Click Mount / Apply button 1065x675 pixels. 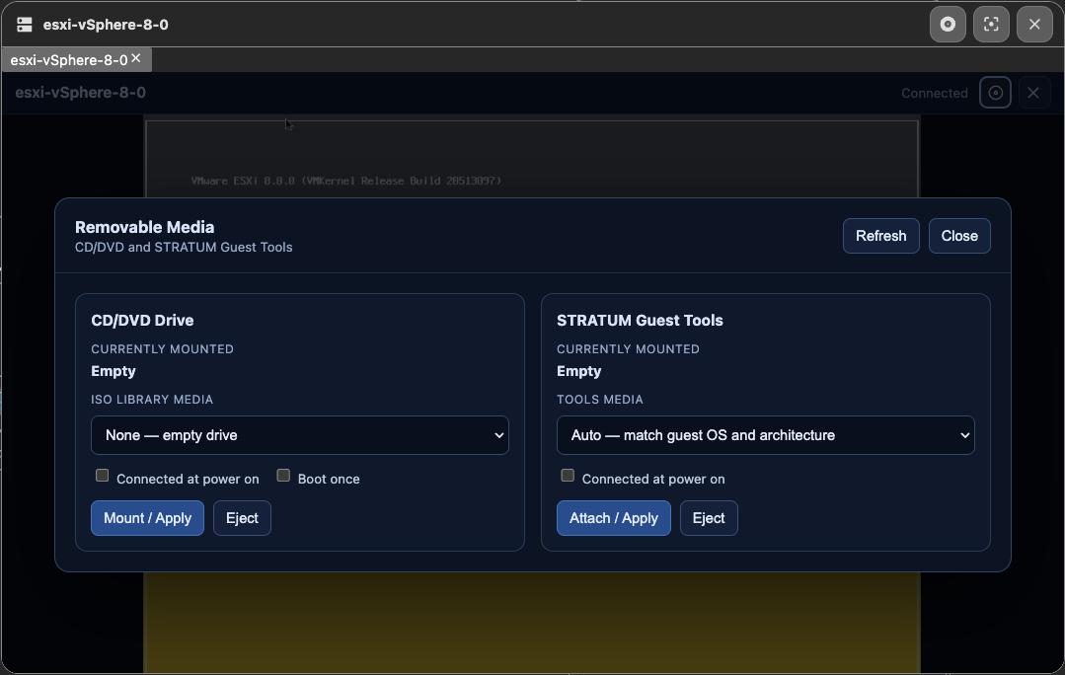pyautogui.click(x=147, y=518)
